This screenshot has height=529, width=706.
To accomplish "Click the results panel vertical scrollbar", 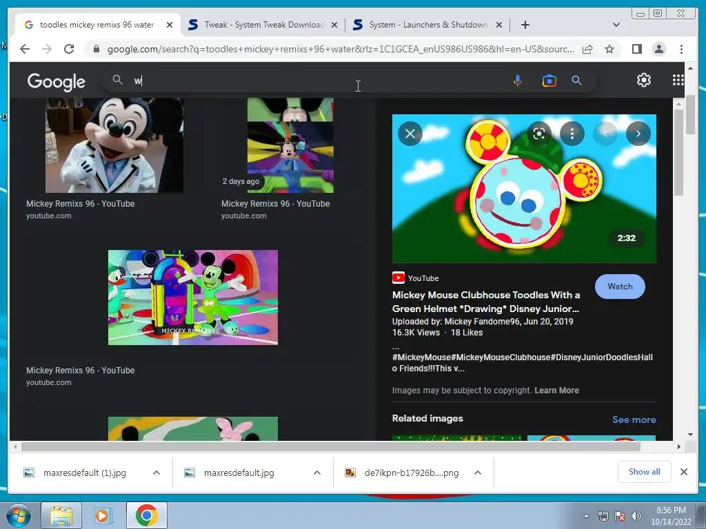I will tap(678, 151).
